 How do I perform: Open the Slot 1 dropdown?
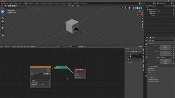(x=60, y=47)
